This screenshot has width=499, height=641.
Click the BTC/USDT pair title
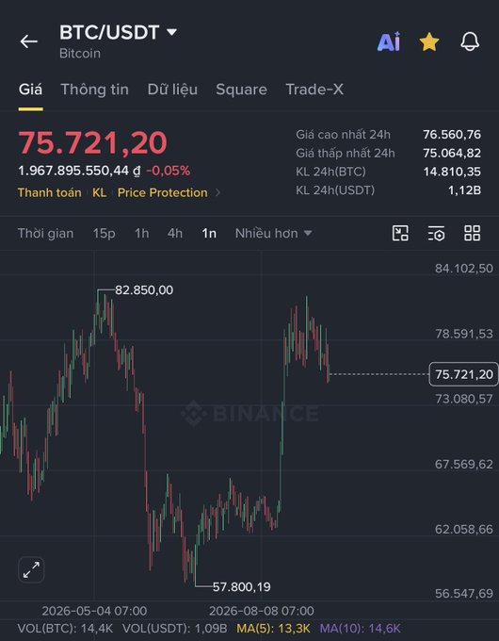(x=109, y=32)
